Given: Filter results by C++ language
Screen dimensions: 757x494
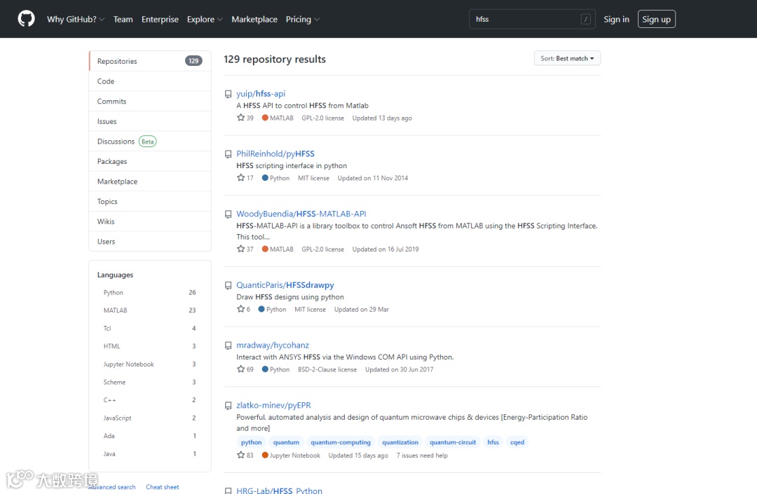Looking at the screenshot, I should pyautogui.click(x=150, y=400).
